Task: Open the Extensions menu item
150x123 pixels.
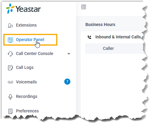Action: [x=26, y=25]
